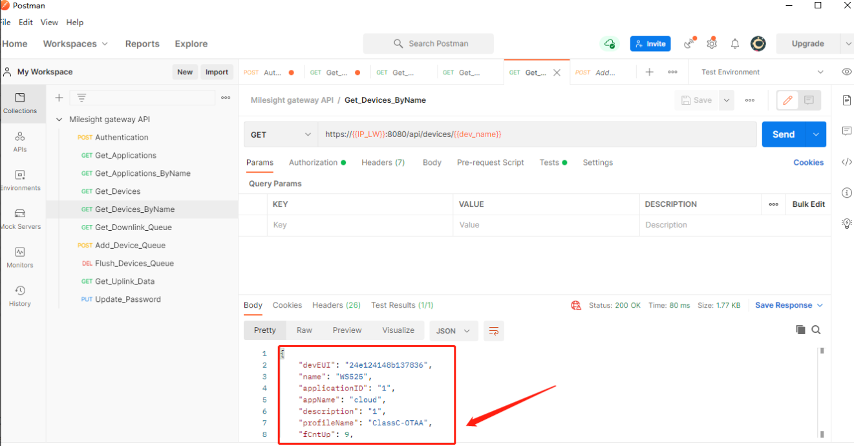The height and width of the screenshot is (446, 854).
Task: Open the Environments sidebar panel
Action: [20, 180]
